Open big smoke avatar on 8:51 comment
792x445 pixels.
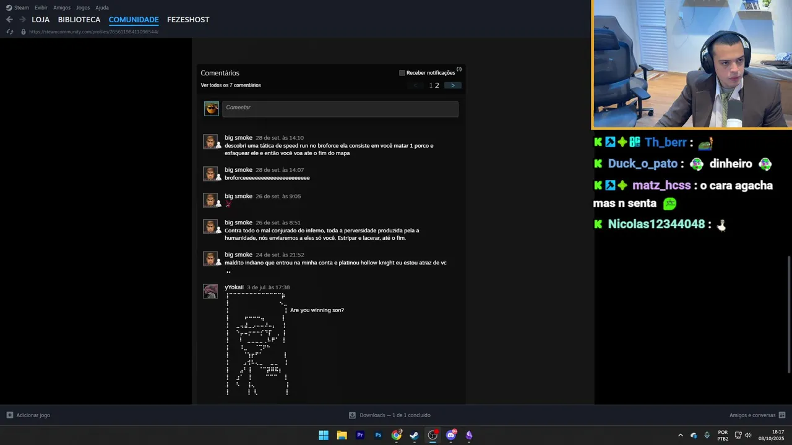[210, 226]
